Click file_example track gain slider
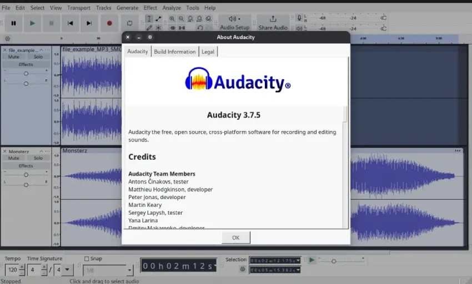The image size is (472, 284). click(26, 73)
